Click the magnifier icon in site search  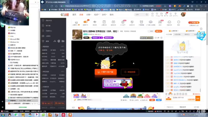[x=147, y=15]
